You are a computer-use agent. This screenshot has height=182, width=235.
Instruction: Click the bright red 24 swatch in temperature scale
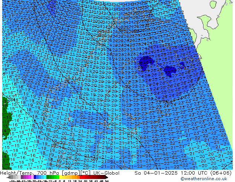click(x=81, y=177)
